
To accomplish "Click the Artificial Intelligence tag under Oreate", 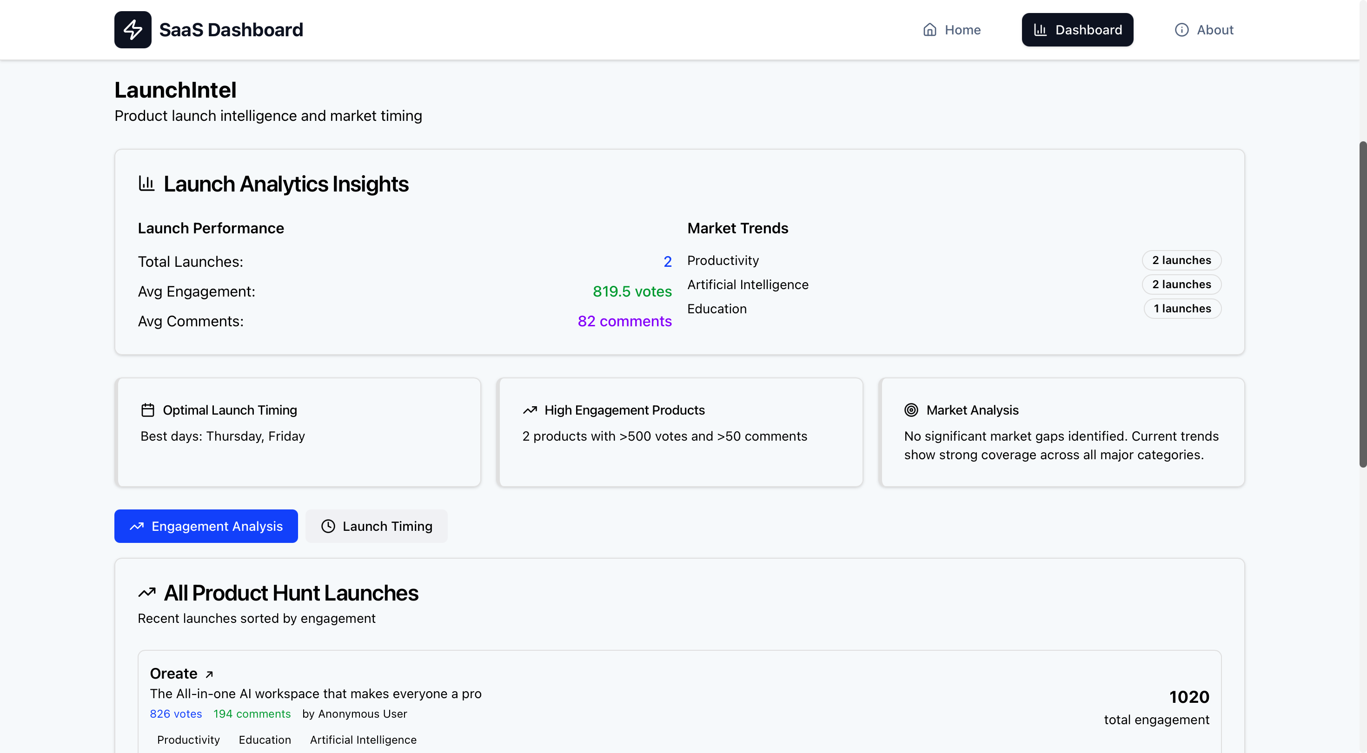I will (x=363, y=740).
